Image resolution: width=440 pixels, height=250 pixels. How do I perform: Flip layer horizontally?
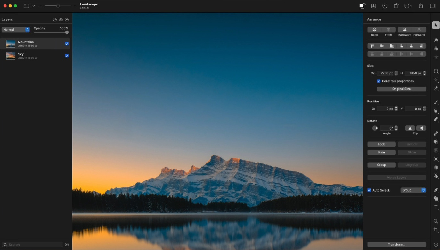click(410, 128)
